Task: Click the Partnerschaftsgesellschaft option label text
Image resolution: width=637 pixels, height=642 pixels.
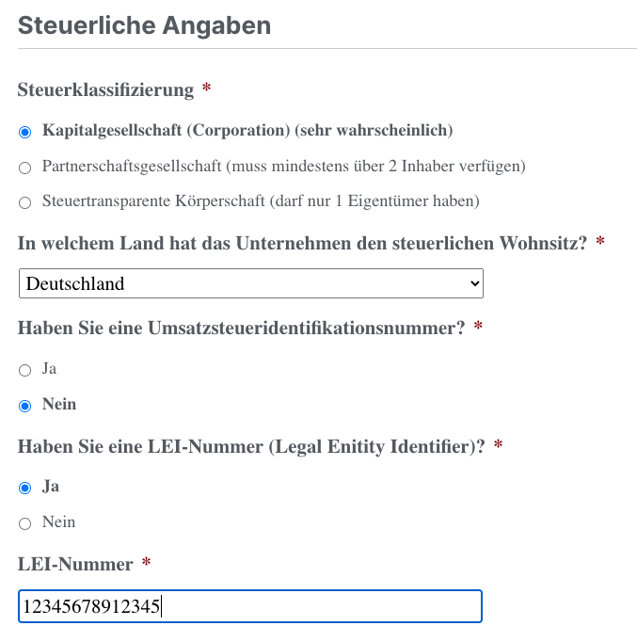Action: click(x=283, y=167)
